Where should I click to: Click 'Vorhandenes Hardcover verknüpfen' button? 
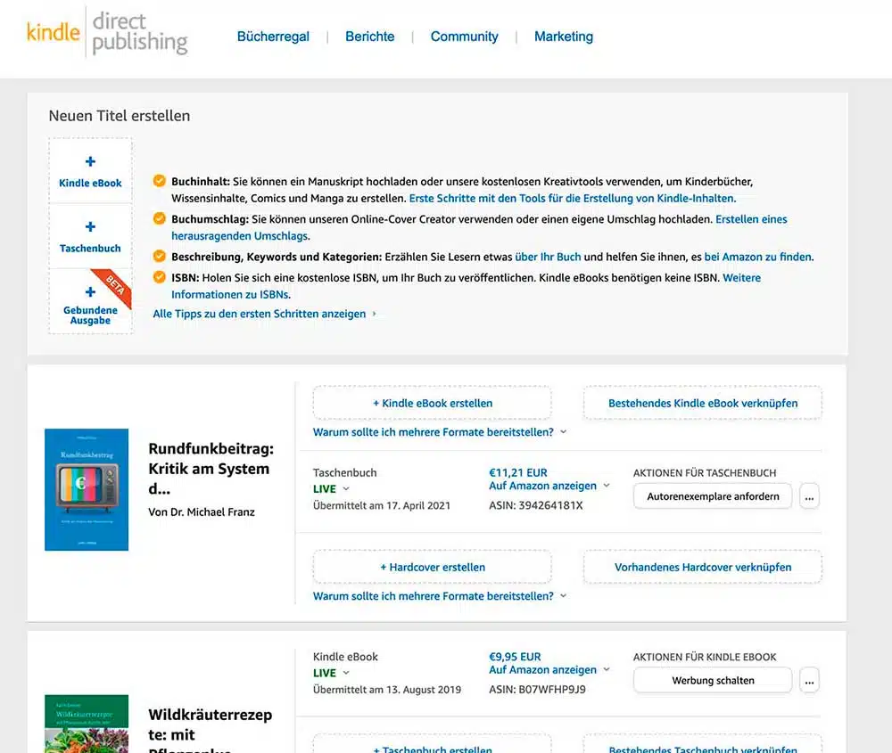pyautogui.click(x=703, y=567)
